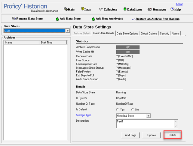This screenshot has width=193, height=146.
Task: Switch to the Security tab
Action: point(164,33)
